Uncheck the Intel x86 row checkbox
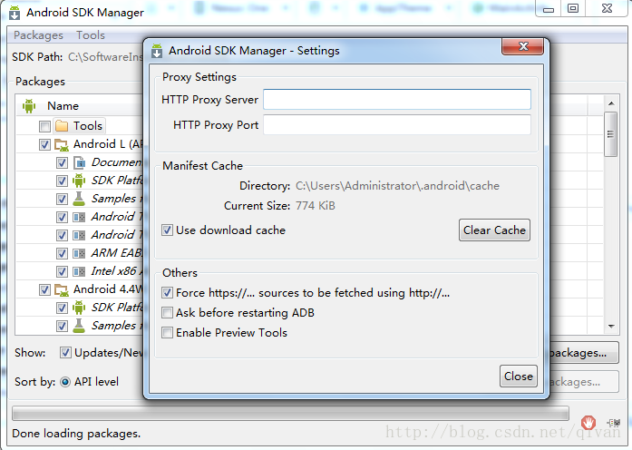 [x=62, y=272]
